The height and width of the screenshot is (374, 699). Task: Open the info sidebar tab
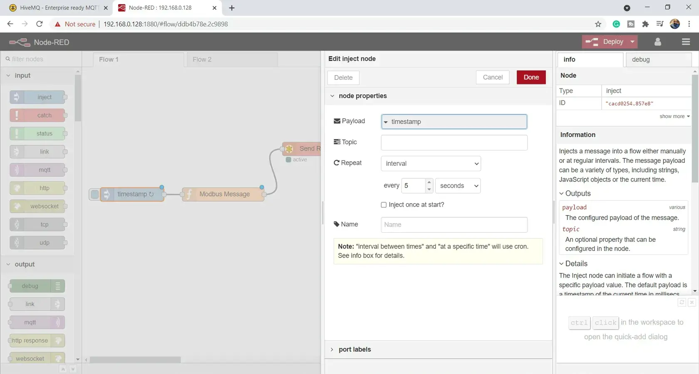[x=590, y=59]
